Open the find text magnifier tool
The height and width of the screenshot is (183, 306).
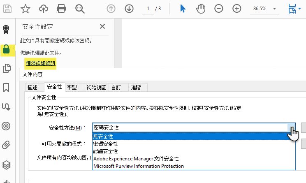click(x=80, y=9)
